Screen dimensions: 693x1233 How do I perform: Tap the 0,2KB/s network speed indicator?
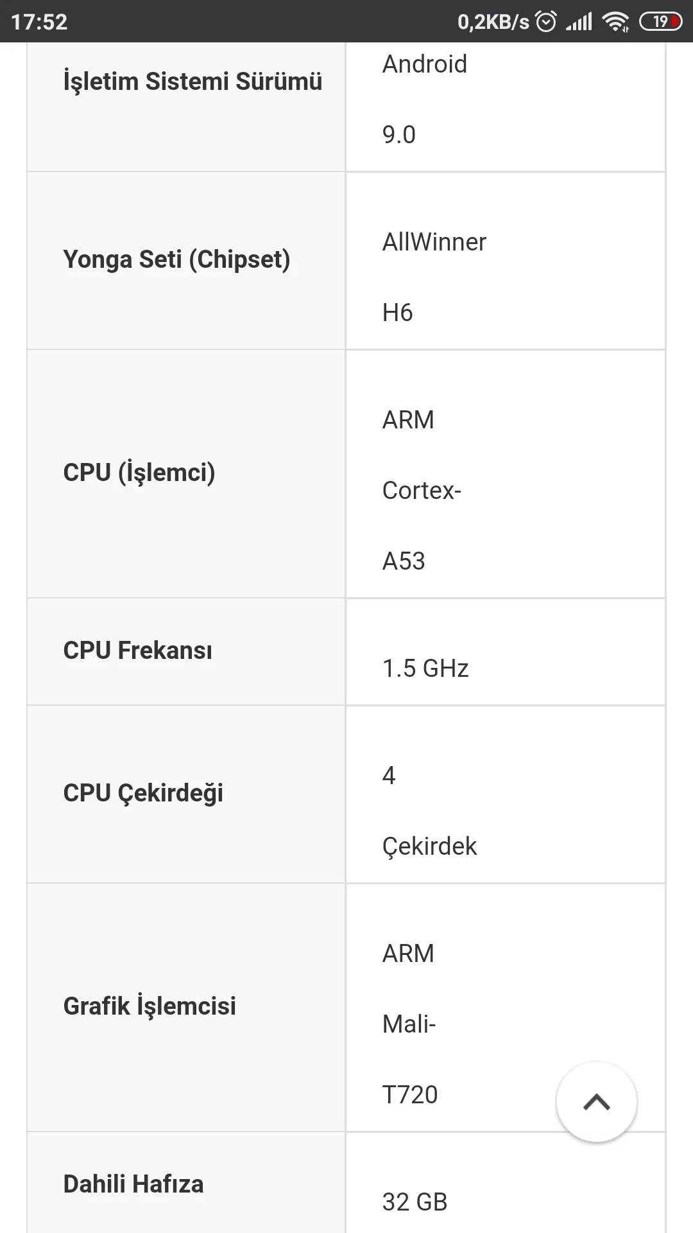(x=493, y=22)
